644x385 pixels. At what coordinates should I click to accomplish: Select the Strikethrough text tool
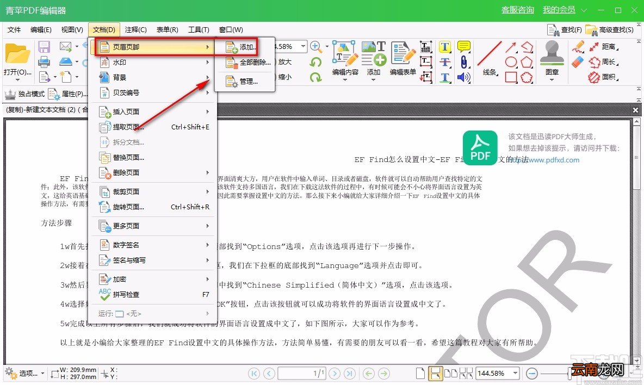pos(445,63)
